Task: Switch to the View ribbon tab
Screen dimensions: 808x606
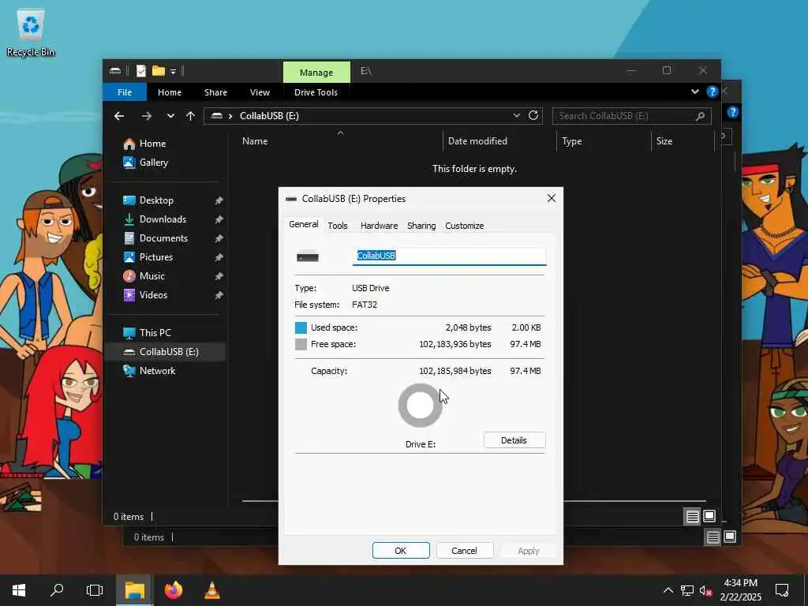Action: click(260, 92)
